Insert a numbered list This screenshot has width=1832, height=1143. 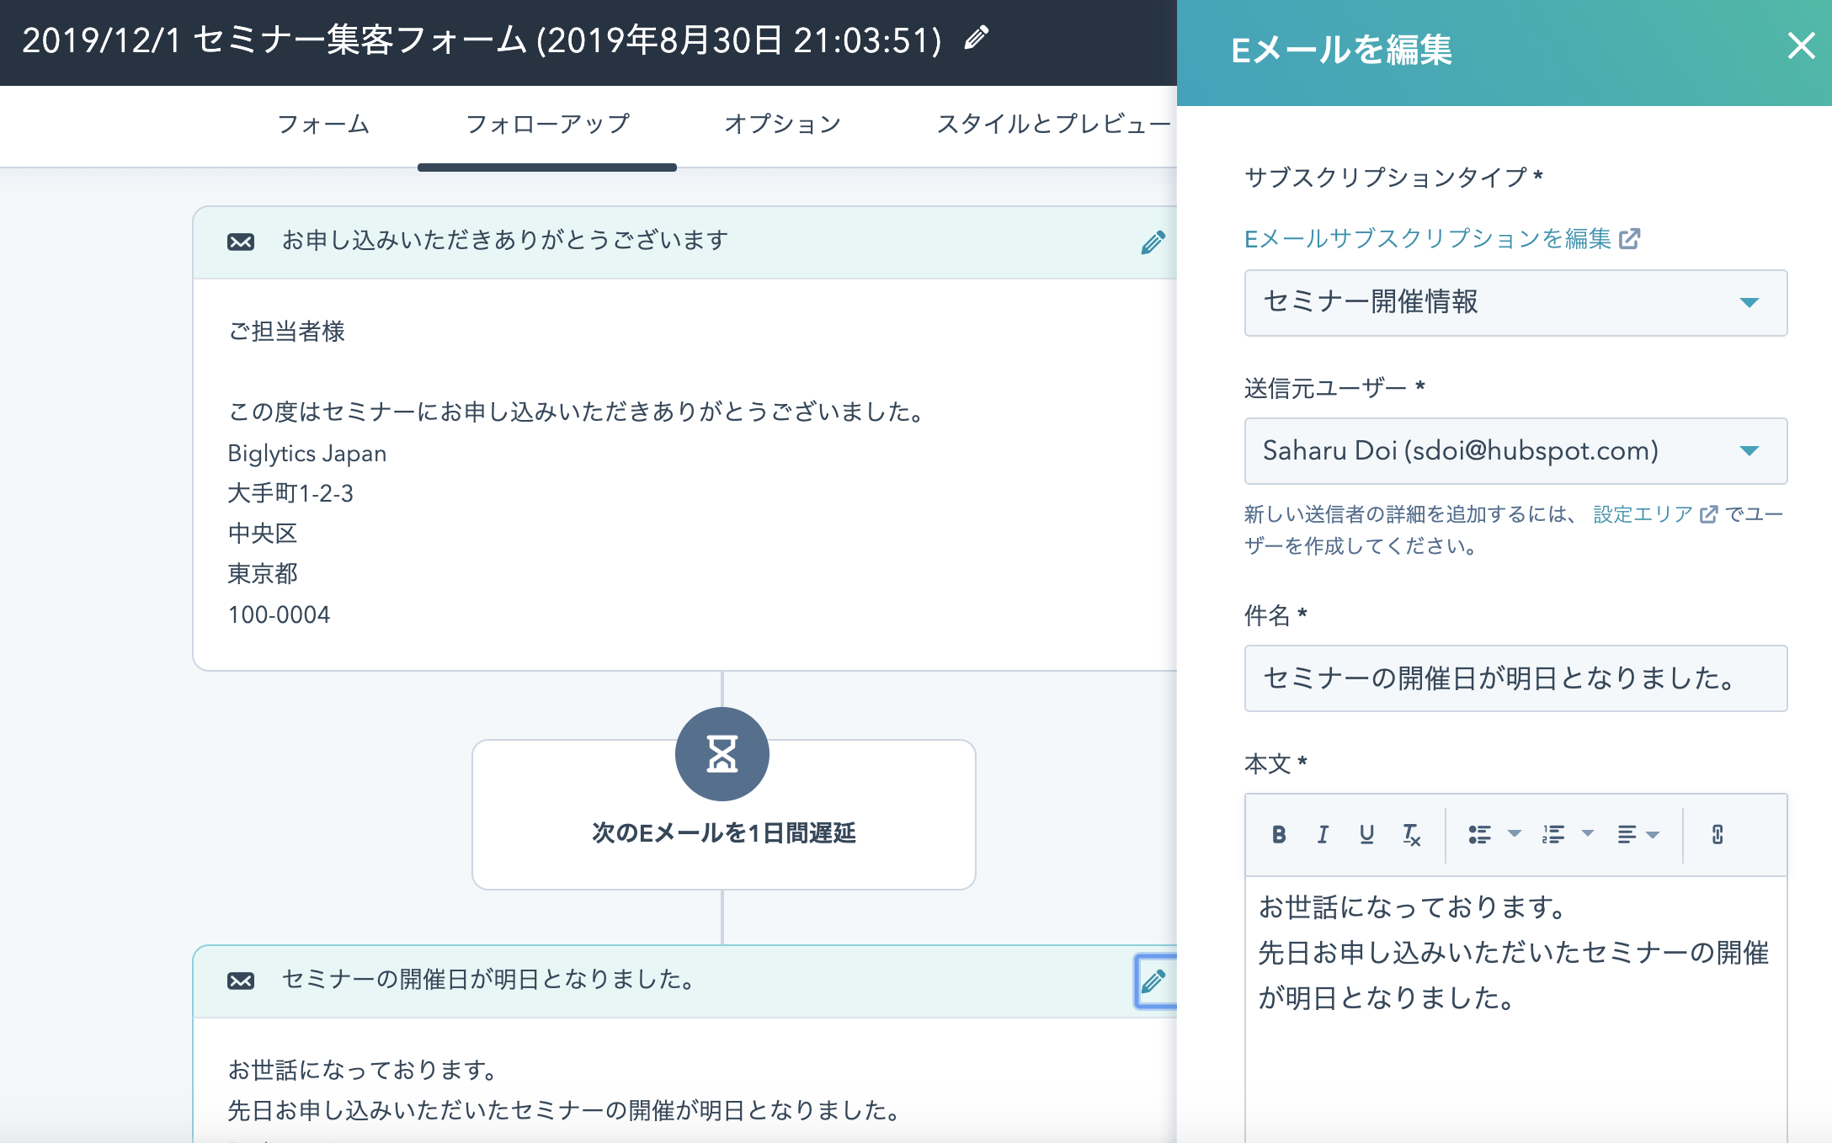click(1552, 834)
